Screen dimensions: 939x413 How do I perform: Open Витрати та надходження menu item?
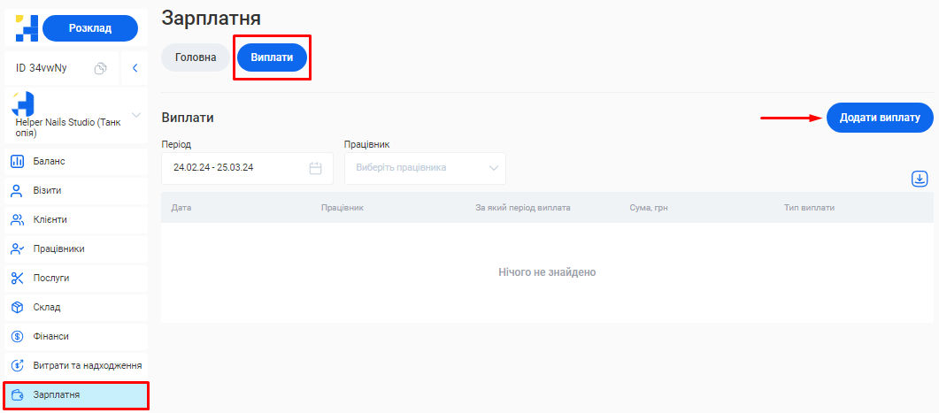87,365
